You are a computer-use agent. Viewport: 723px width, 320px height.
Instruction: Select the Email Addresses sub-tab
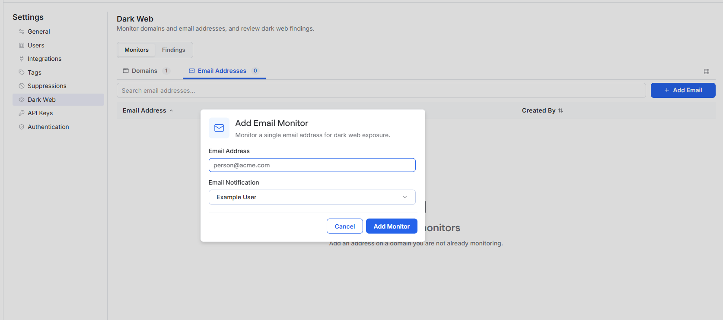click(224, 71)
